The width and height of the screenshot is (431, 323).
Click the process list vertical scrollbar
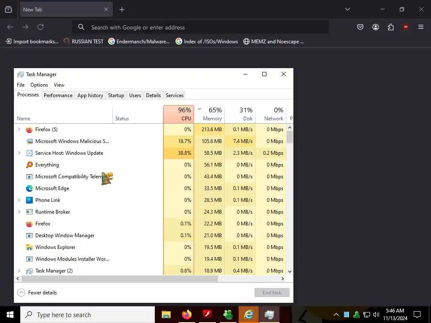tap(290, 199)
